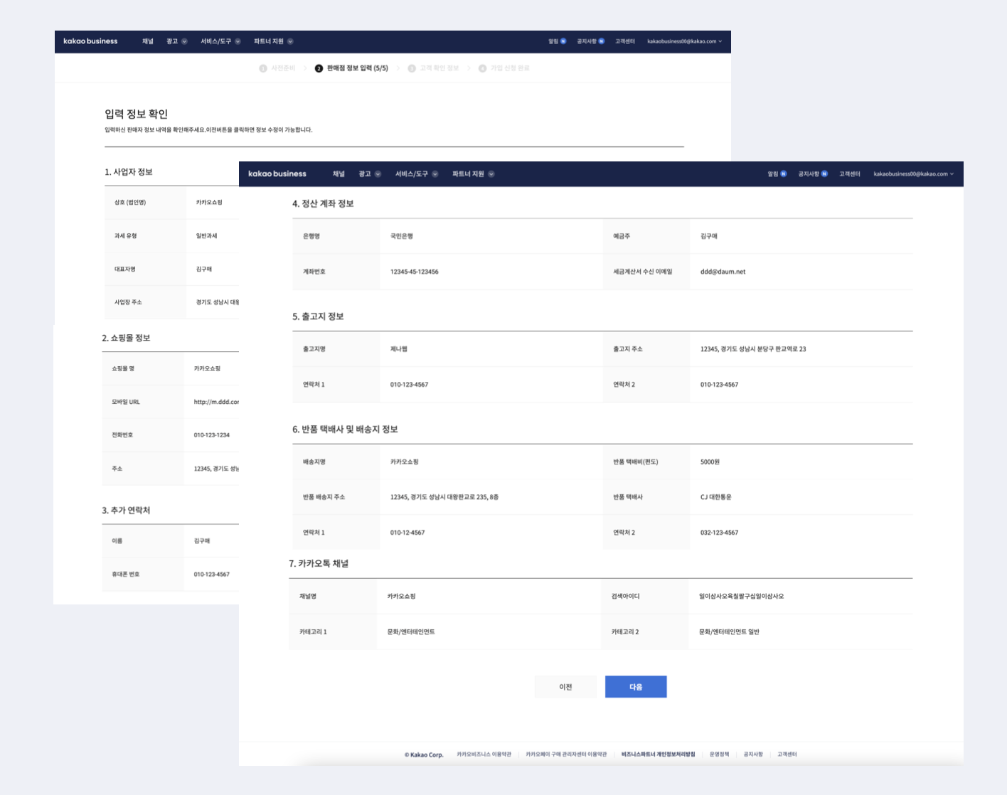
Task: Click 공지사항 new badge in back window
Action: 601,41
